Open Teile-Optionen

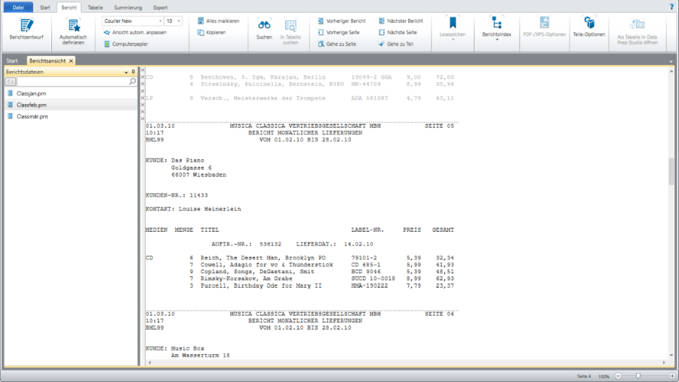pyautogui.click(x=589, y=27)
